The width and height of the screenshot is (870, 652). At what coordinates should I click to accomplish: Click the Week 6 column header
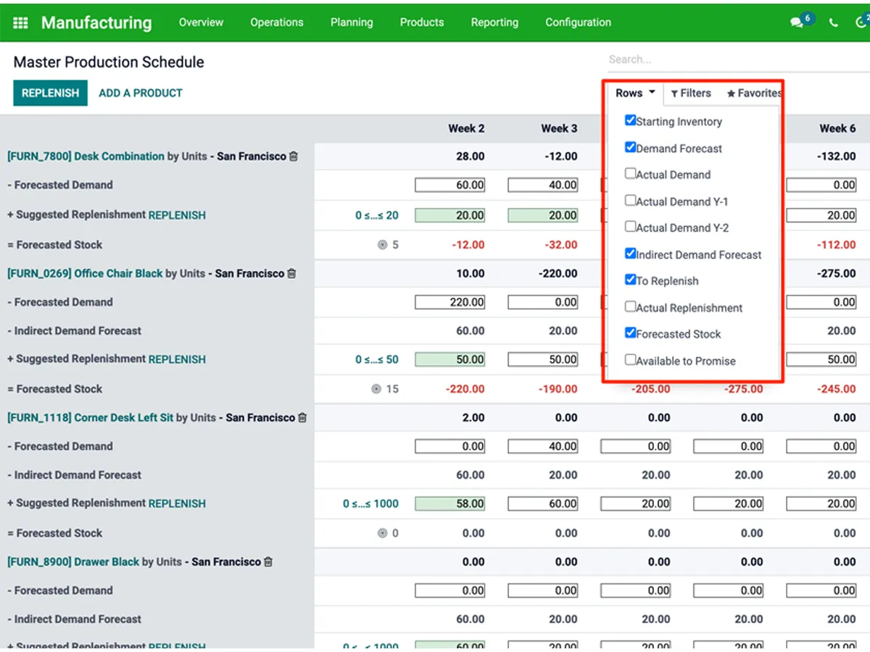point(837,128)
